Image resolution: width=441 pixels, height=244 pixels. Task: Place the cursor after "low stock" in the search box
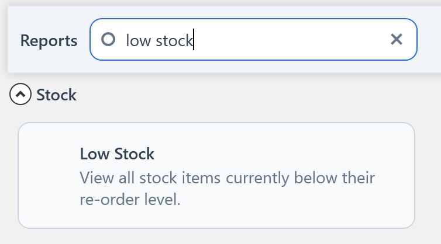coord(194,40)
